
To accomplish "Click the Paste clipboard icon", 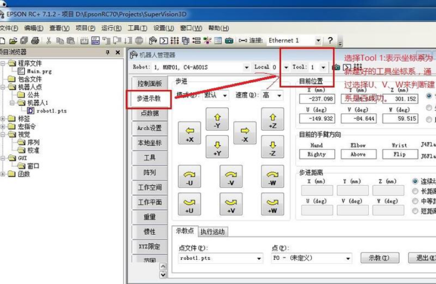I will point(71,41).
